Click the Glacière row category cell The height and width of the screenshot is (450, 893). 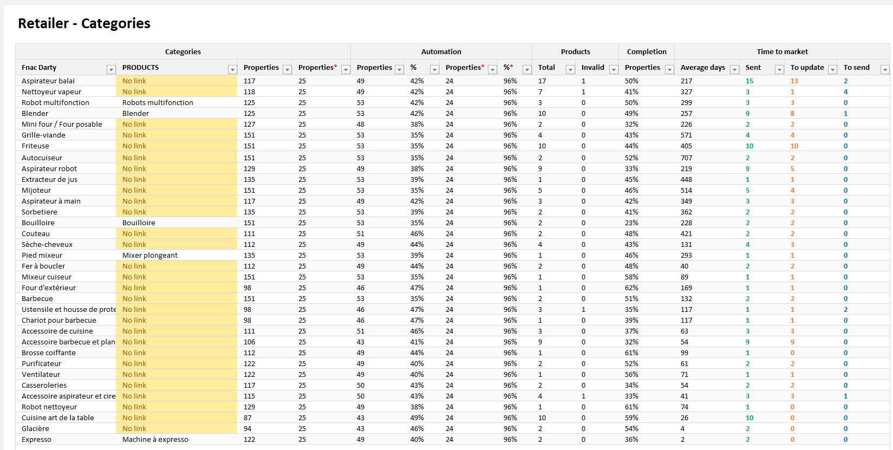click(35, 428)
